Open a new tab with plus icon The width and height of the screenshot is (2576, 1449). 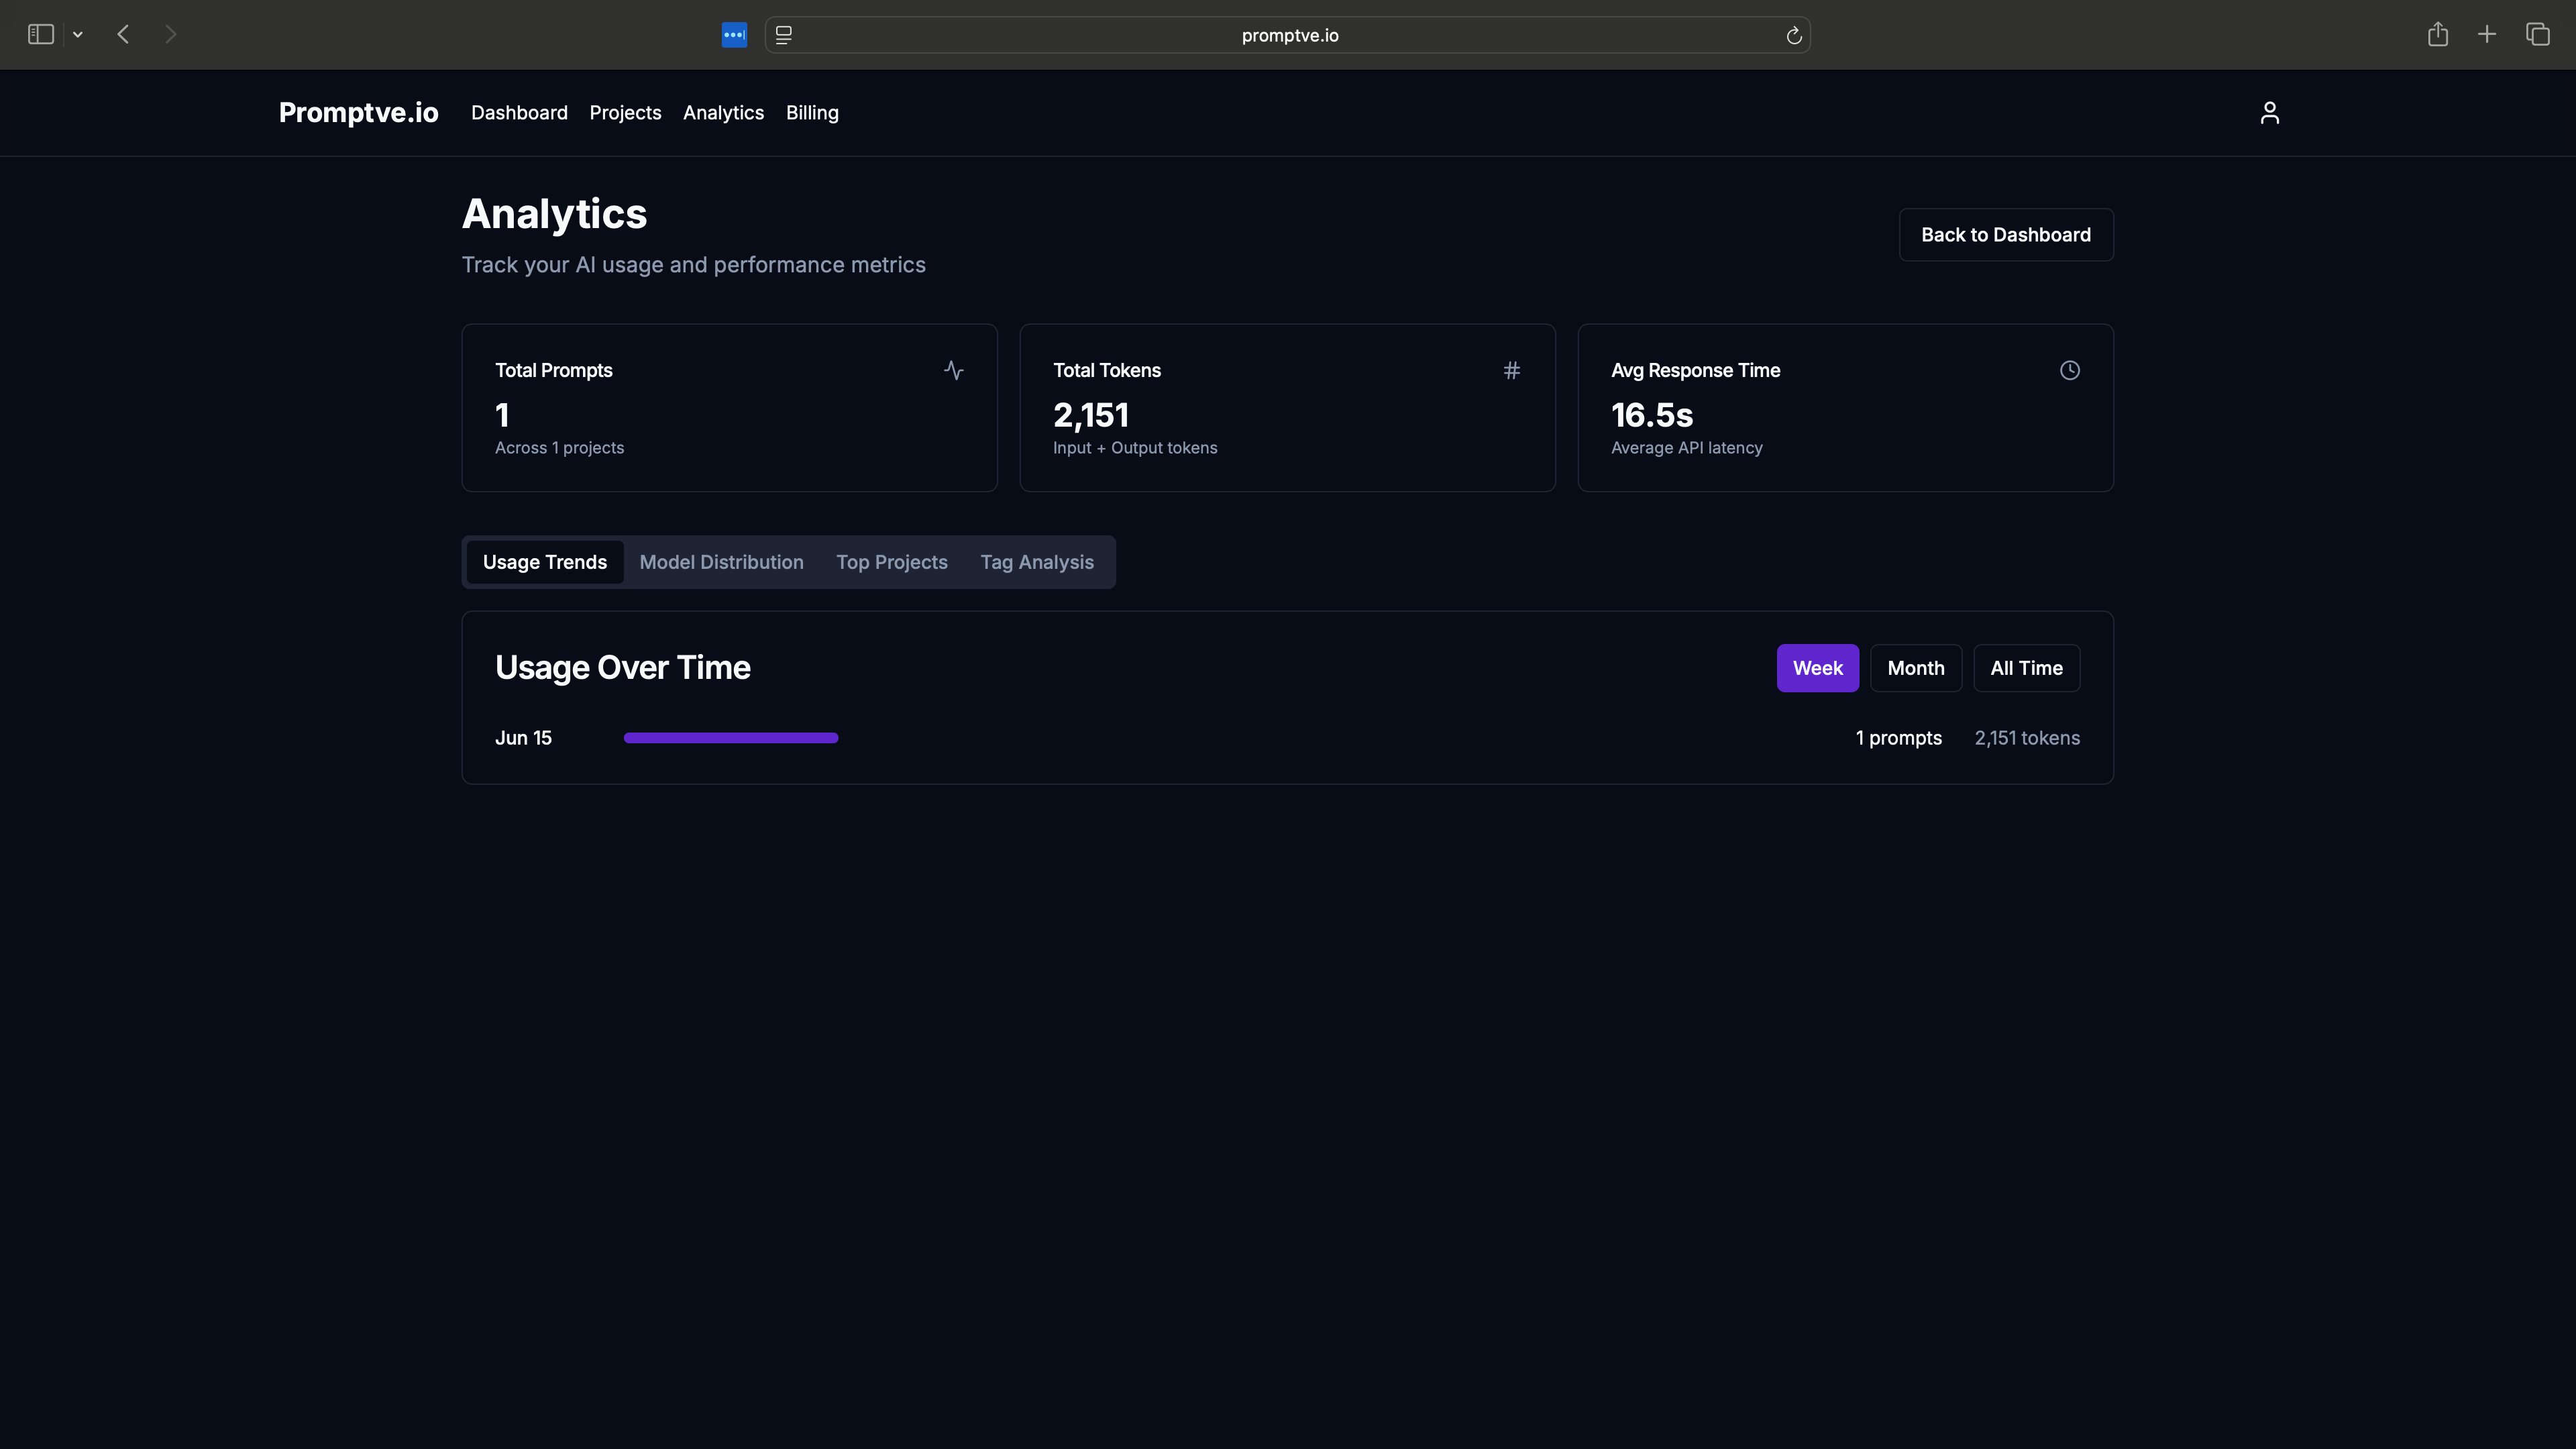click(x=2486, y=35)
